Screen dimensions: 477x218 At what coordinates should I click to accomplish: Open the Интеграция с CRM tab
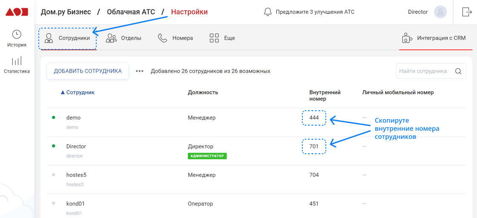point(436,39)
